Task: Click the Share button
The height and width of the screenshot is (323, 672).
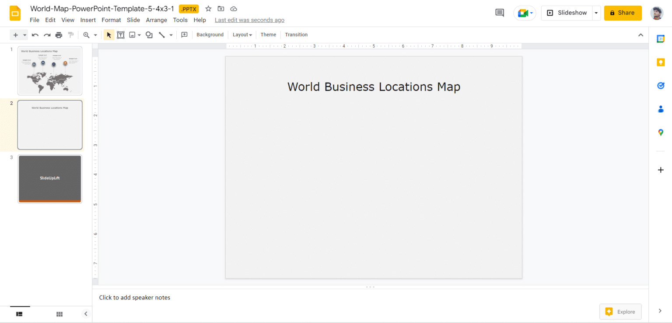Action: tap(623, 13)
